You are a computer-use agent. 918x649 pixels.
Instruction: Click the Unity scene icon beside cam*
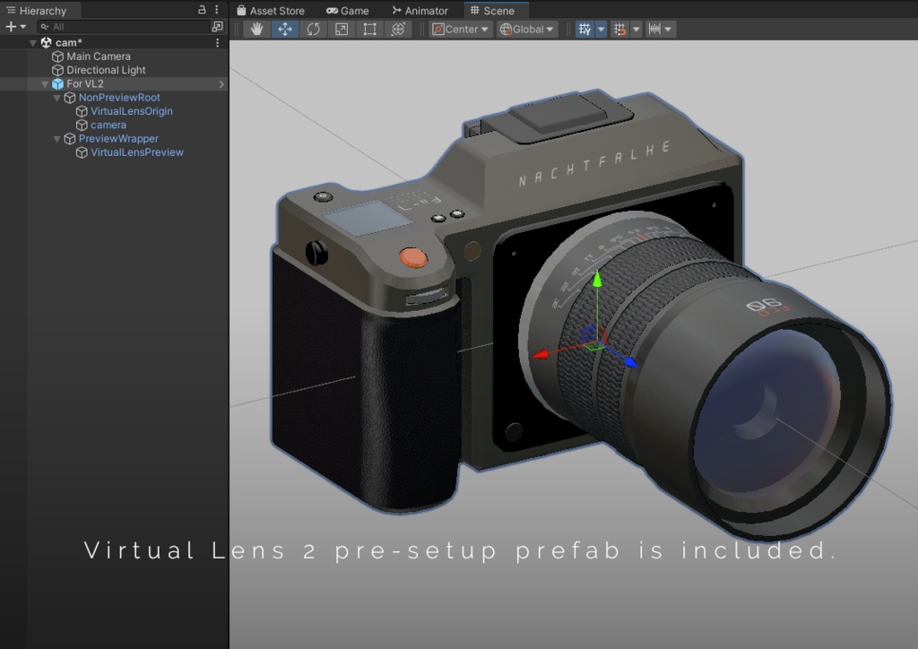(47, 43)
